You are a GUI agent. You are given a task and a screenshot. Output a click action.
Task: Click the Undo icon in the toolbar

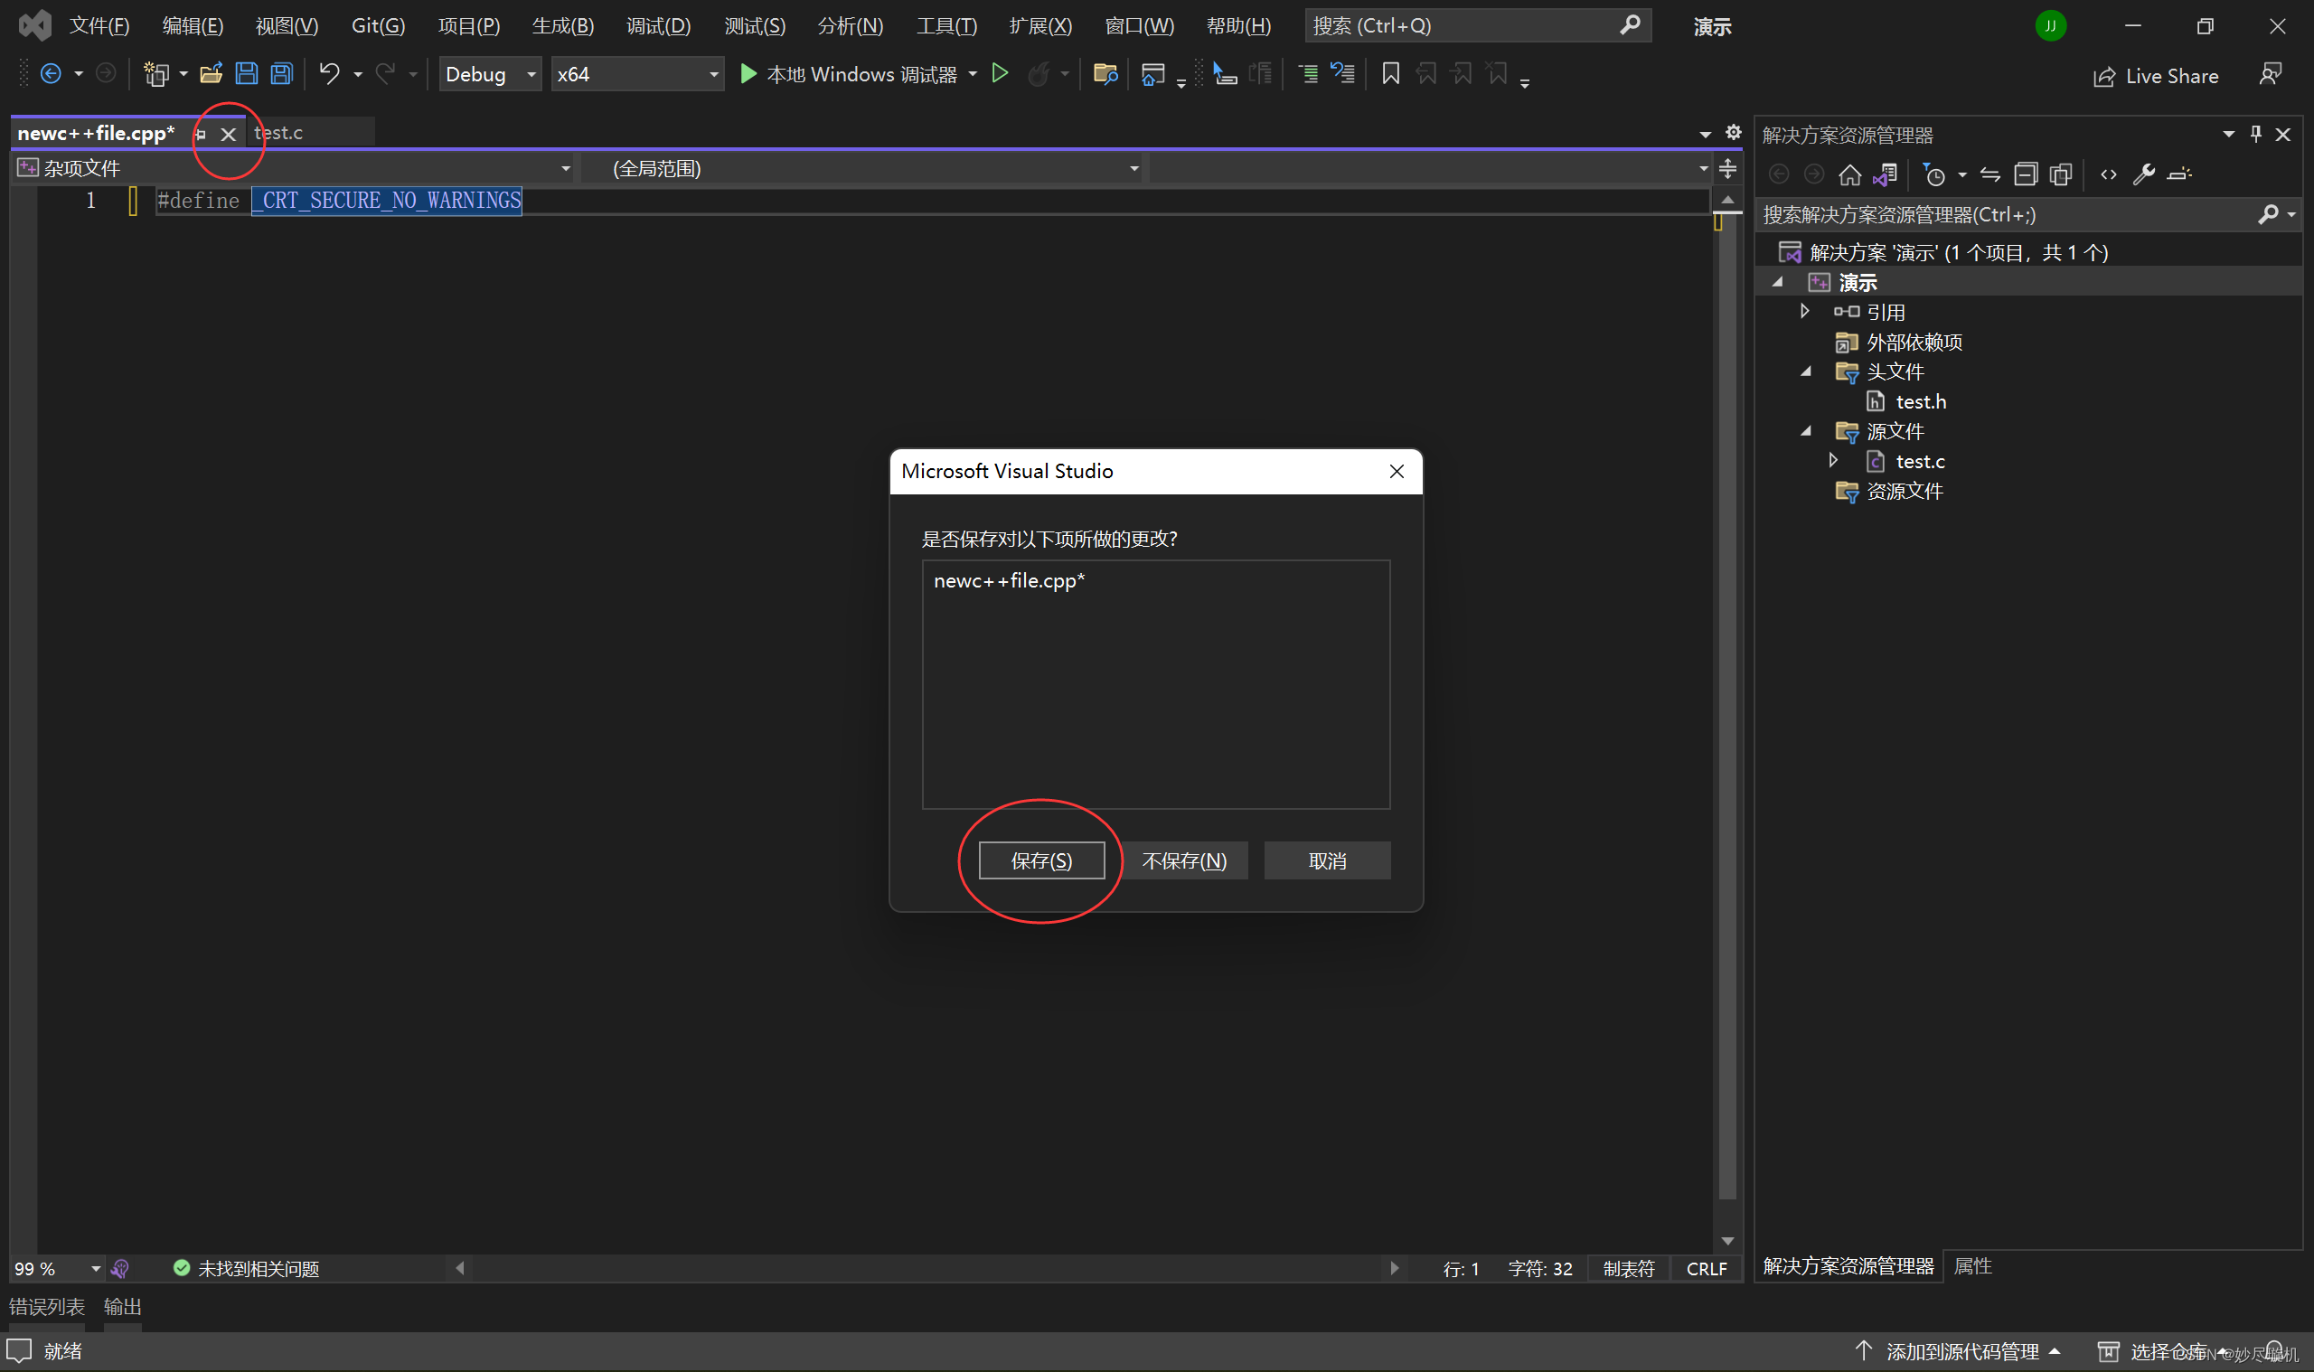(329, 73)
